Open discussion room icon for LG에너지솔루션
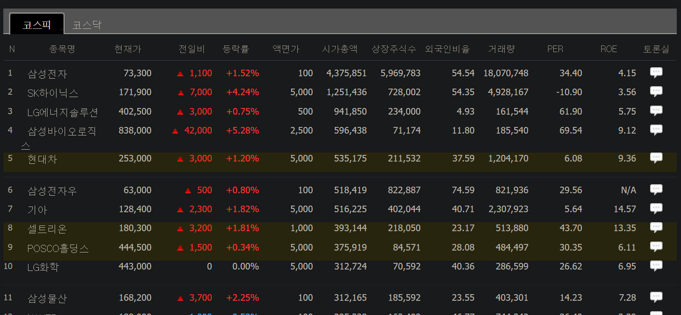The height and width of the screenshot is (315, 681). (656, 111)
